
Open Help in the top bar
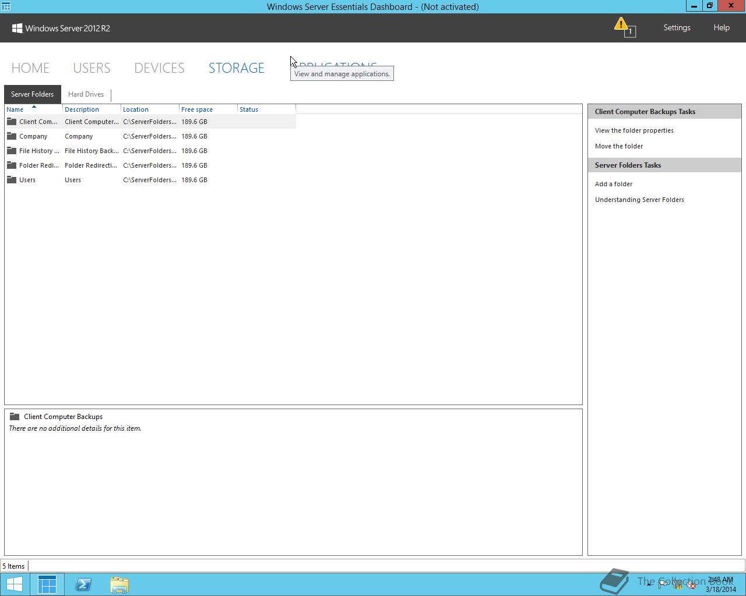[x=722, y=27]
